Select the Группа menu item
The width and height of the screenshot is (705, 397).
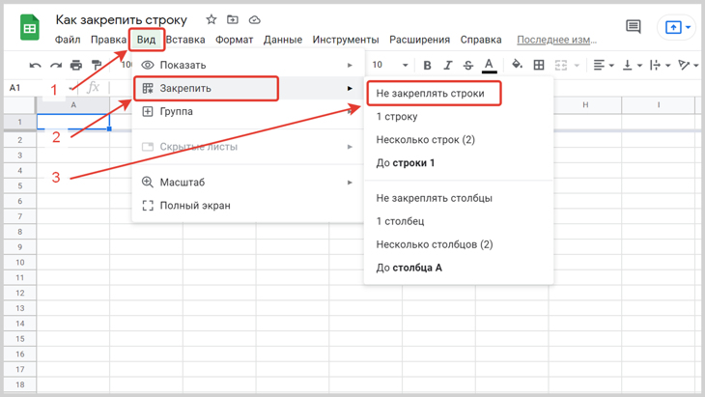248,111
